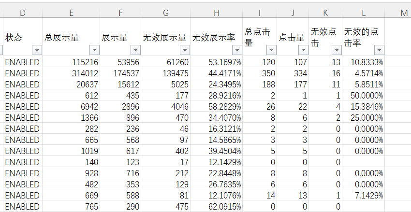
Task: Open the 状态 column filter dropdown
Action: click(37, 50)
